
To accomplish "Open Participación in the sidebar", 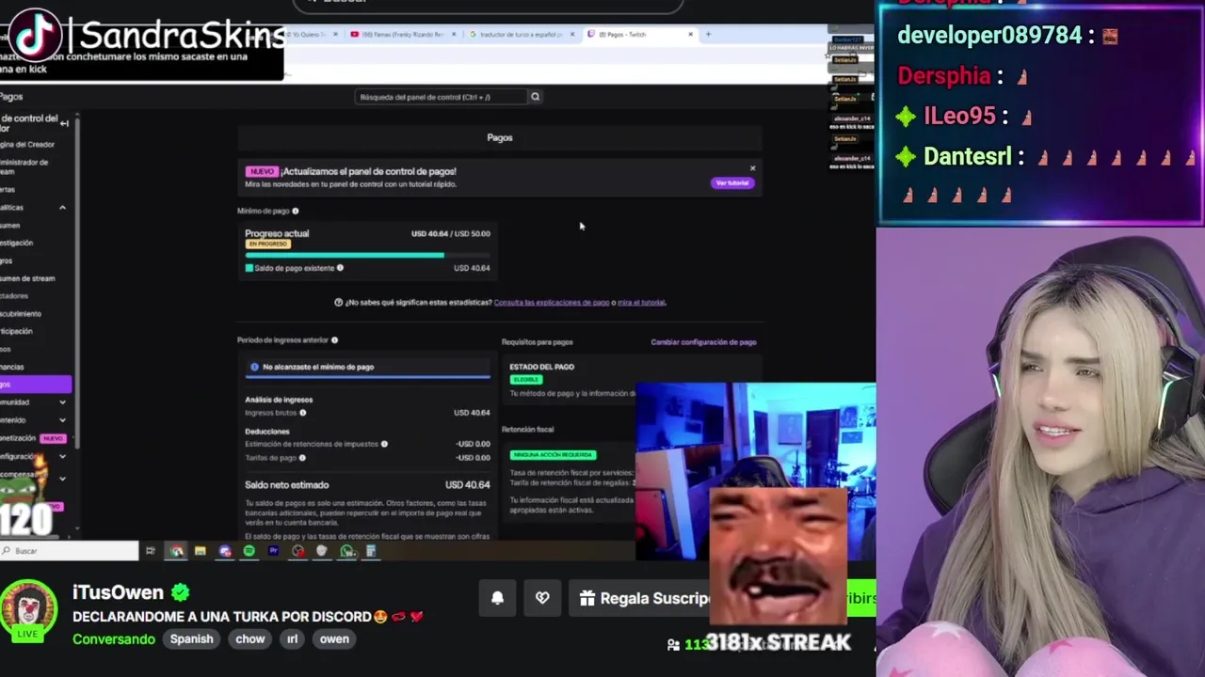I will tap(17, 331).
